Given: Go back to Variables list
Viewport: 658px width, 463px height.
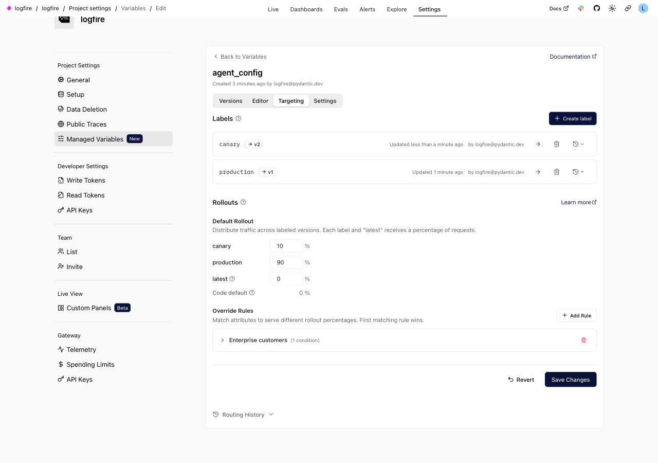Looking at the screenshot, I should coord(240,57).
